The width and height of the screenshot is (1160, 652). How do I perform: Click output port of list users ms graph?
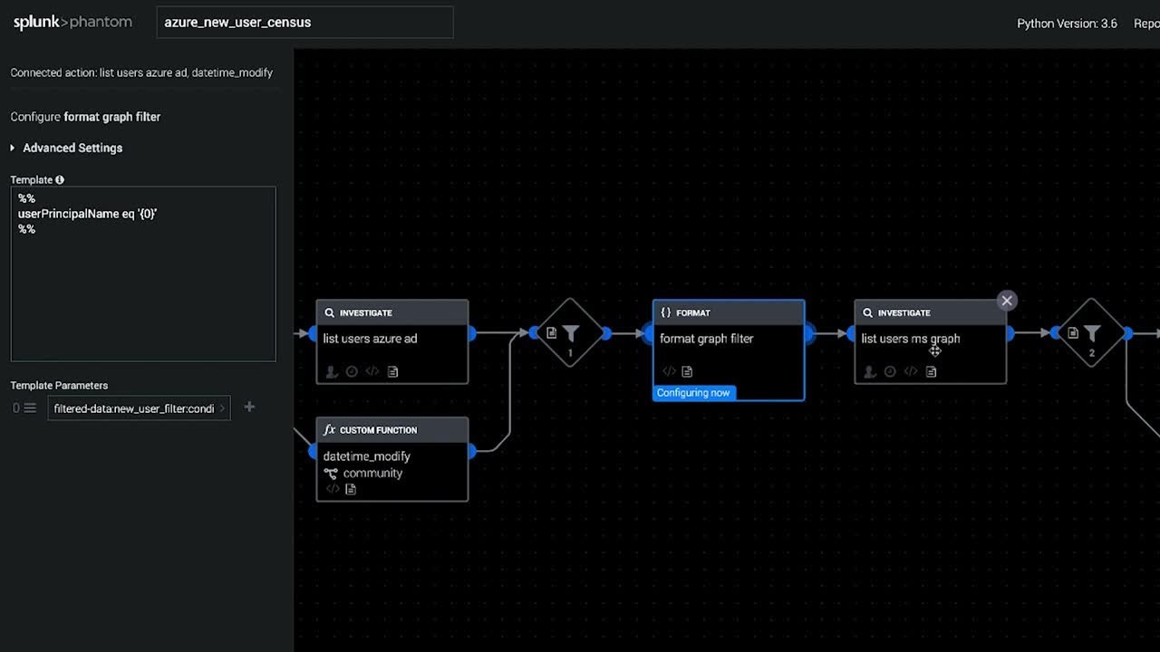click(x=1010, y=334)
